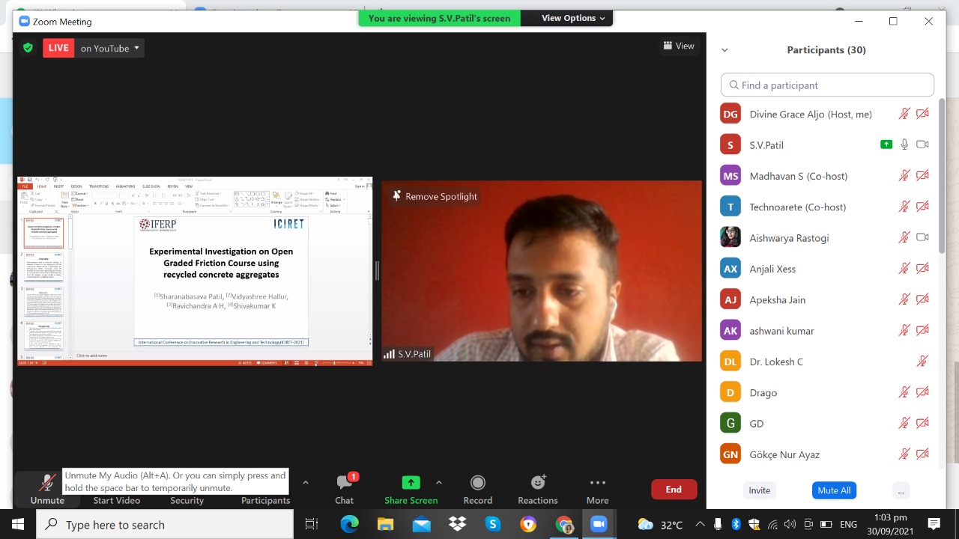Toggle video-off icon for Divine Grace Aljo
Viewport: 959px width, 539px height.
pyautogui.click(x=922, y=114)
